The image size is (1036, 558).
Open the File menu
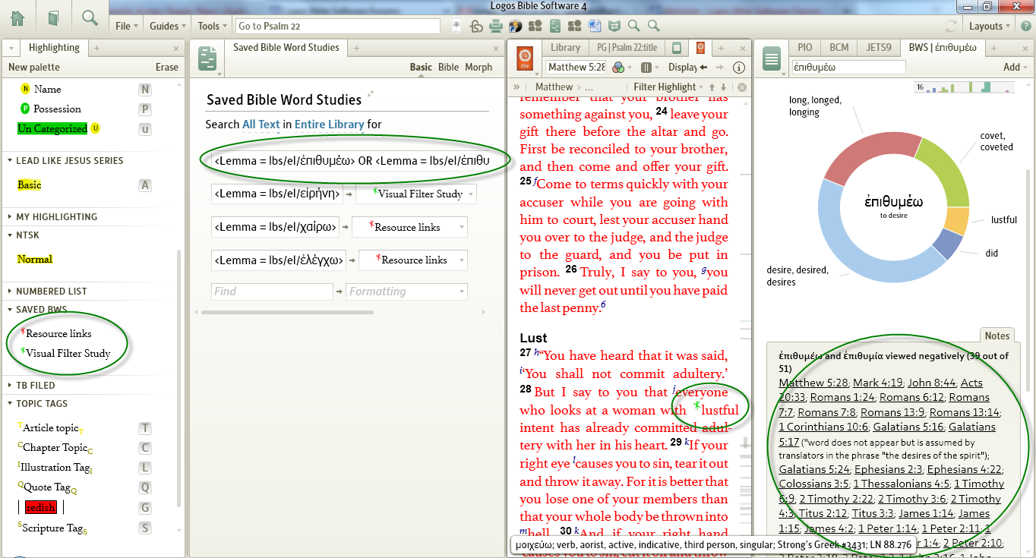tap(127, 26)
